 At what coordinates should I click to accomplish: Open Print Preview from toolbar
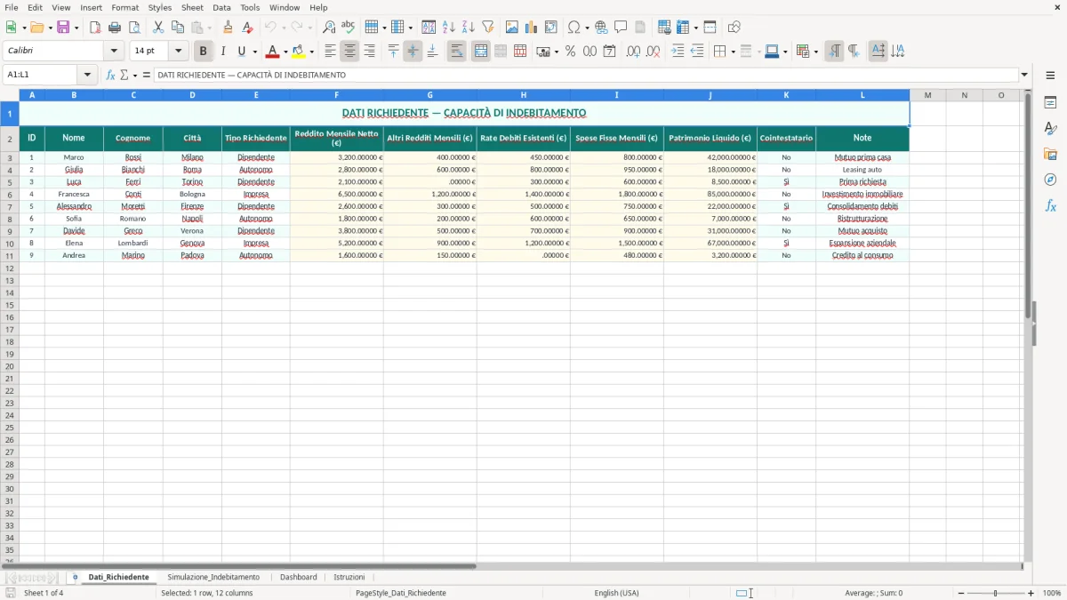click(x=134, y=28)
